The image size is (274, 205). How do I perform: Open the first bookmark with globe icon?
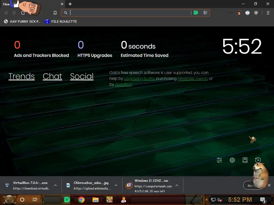tap(22, 21)
